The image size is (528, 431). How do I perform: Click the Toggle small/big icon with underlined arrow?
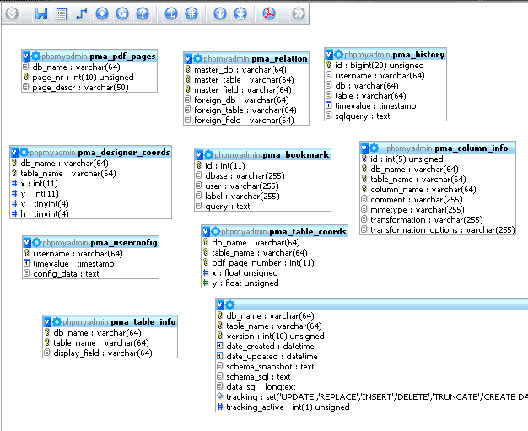240,13
